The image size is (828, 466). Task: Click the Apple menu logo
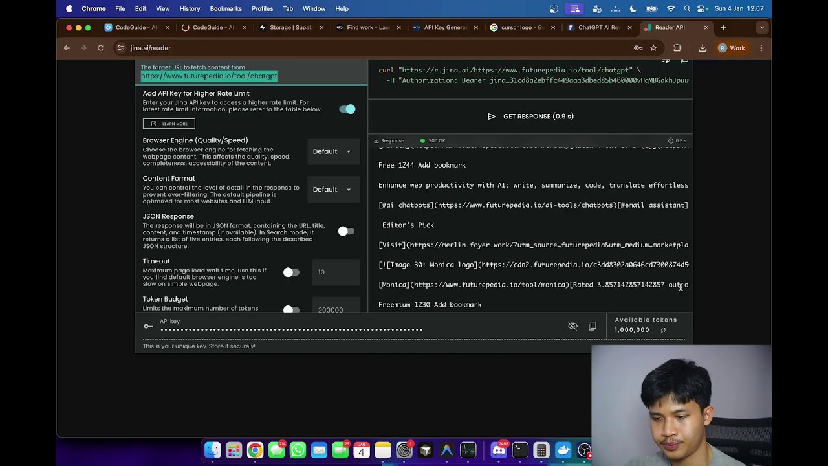pyautogui.click(x=69, y=8)
